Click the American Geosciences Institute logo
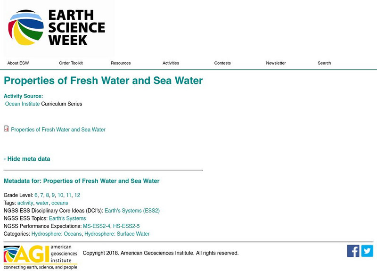This screenshot has width=377, height=271. coord(41,257)
